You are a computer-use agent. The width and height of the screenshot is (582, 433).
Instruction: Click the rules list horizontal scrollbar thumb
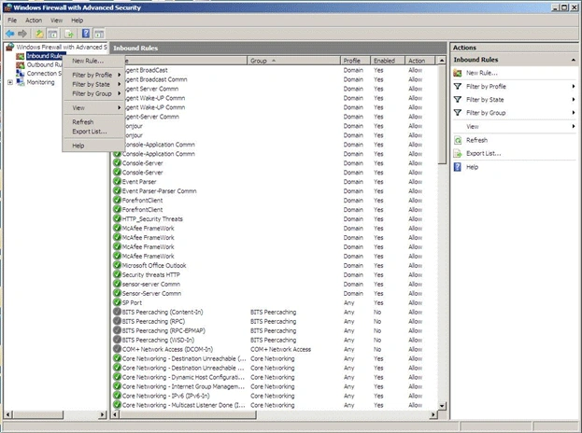tap(188, 414)
